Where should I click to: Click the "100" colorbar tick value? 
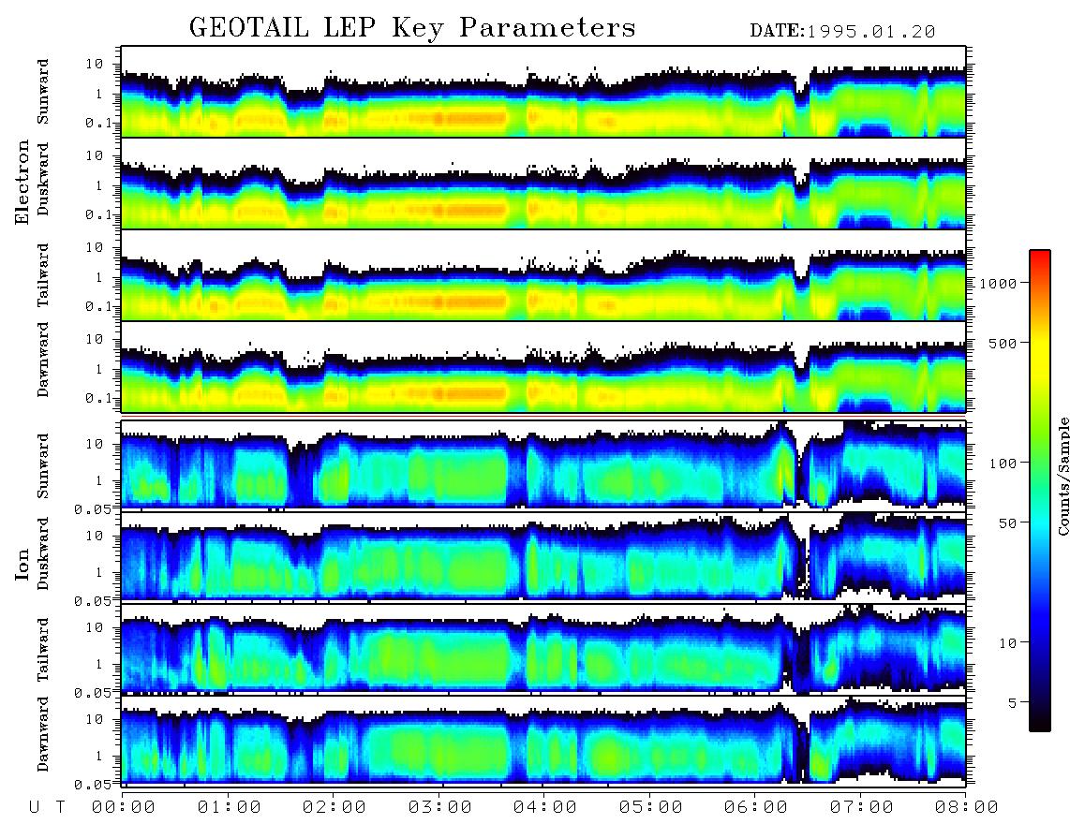tap(1003, 463)
